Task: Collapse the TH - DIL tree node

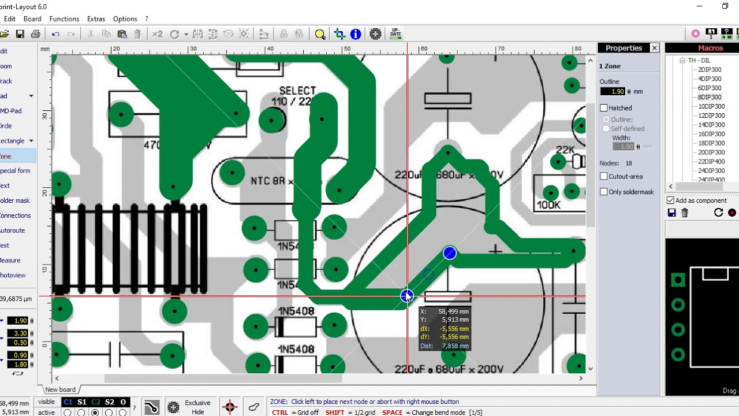Action: click(x=682, y=60)
